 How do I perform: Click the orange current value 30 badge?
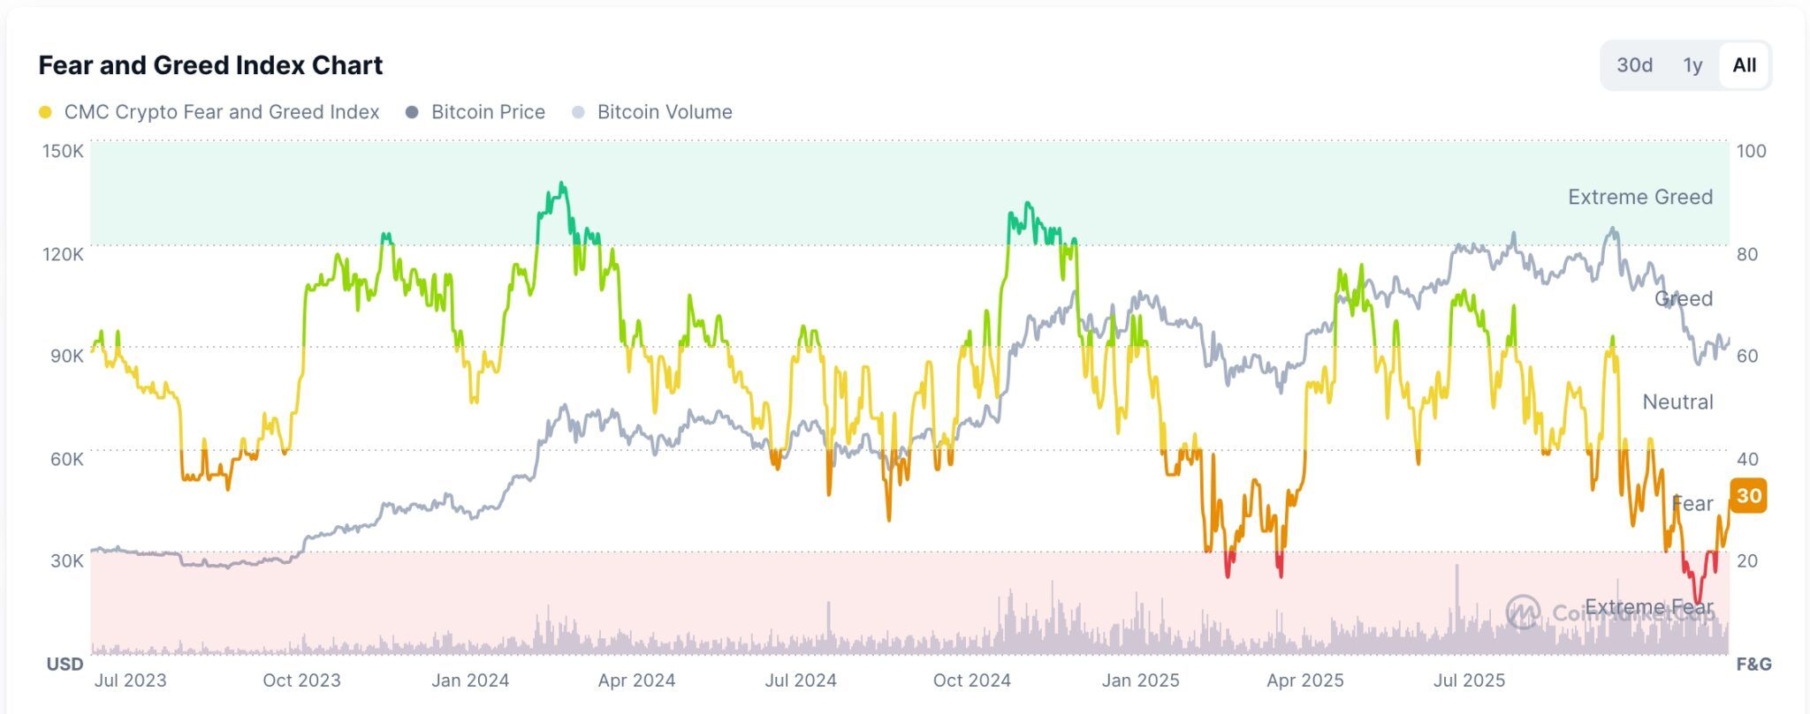(1748, 495)
